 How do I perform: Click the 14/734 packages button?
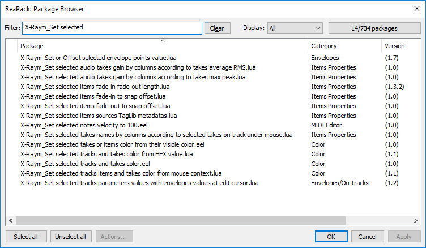tap(374, 28)
